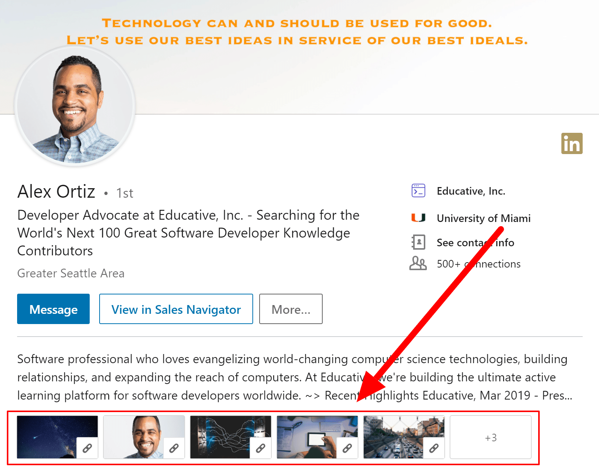Open the University of Miami link

click(483, 218)
